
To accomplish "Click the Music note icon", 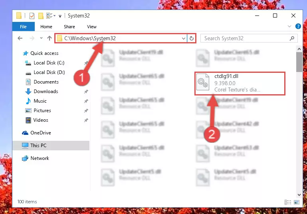I will tap(28, 101).
